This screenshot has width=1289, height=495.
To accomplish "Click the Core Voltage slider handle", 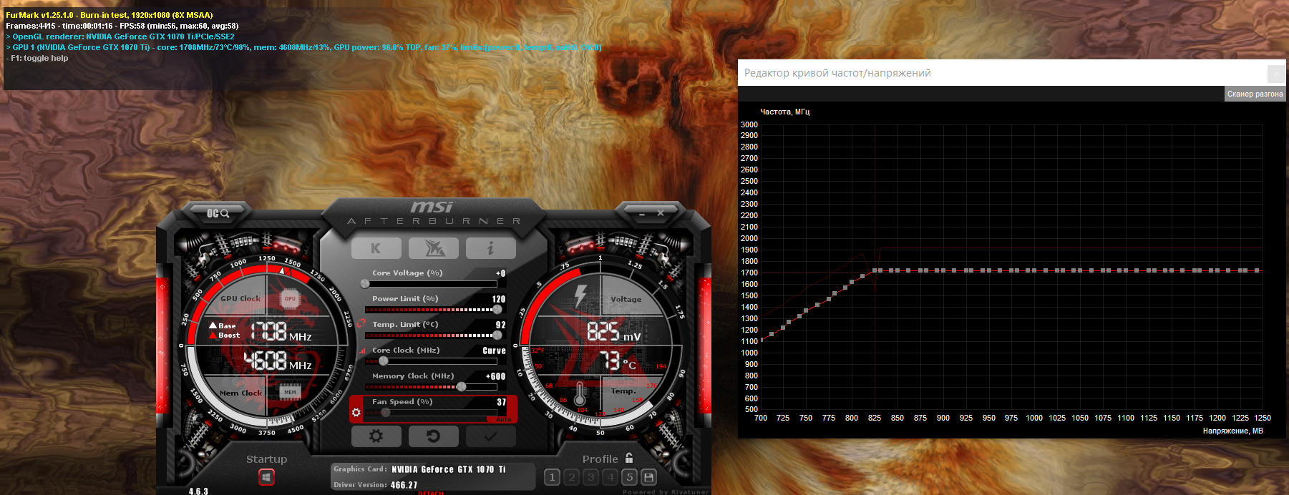I will coord(365,283).
